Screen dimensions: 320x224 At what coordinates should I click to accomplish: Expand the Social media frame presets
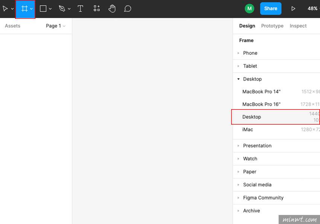(x=276, y=185)
